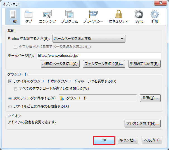Viewport: 169px width, 150px height.
Task: Expand the Firefox startup behavior dropdown
Action: click(x=89, y=39)
